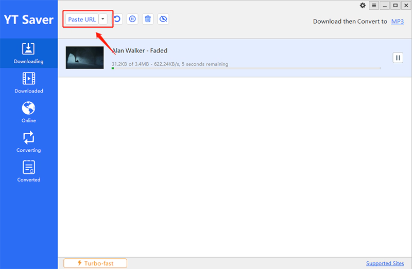Close the YT Saver window
The image size is (412, 269).
pyautogui.click(x=406, y=6)
